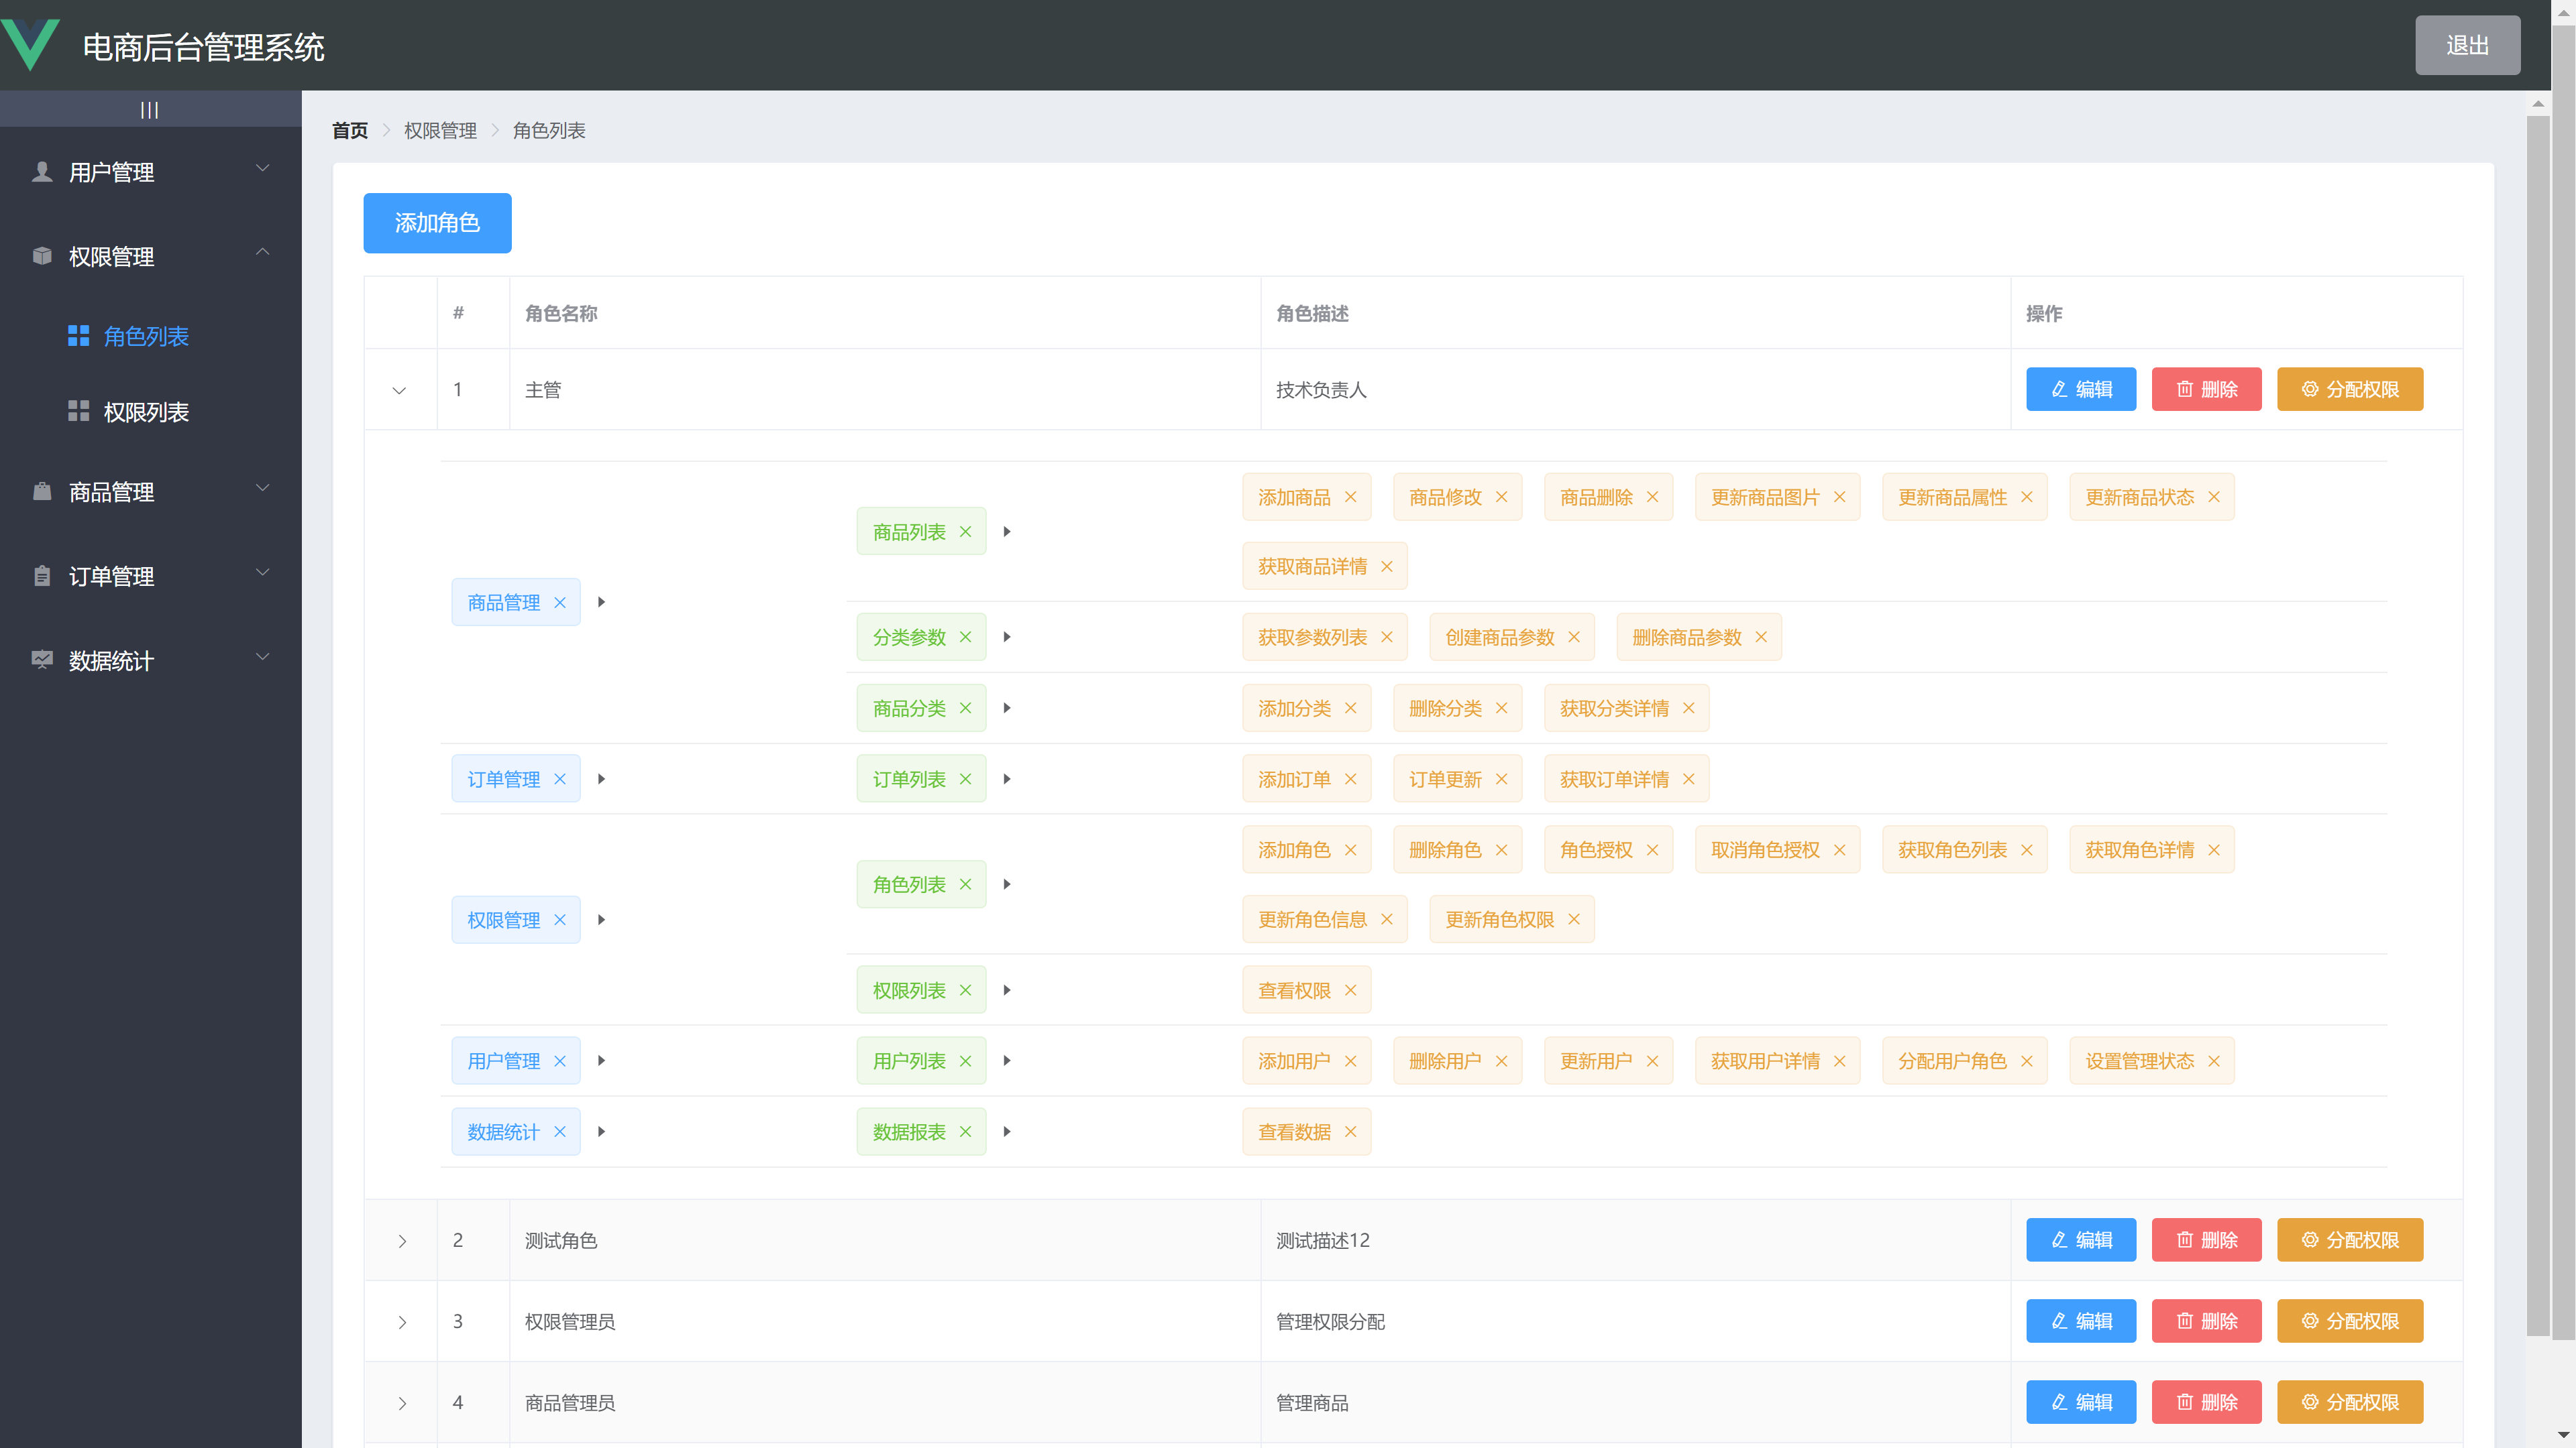Click the 权限管理 icon in the sidebar
Screen dimensions: 2576x1448
42,257
